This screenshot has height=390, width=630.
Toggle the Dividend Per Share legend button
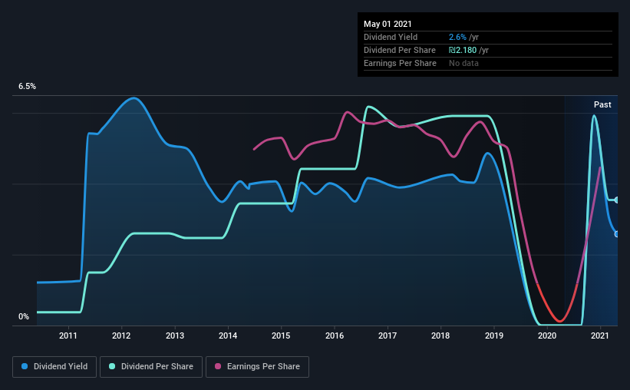click(x=151, y=367)
